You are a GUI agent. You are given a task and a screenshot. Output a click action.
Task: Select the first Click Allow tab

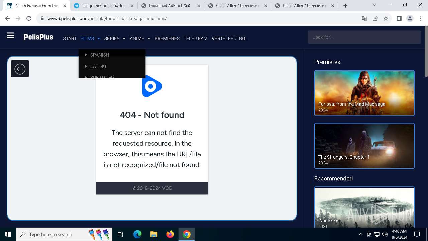[x=237, y=6]
